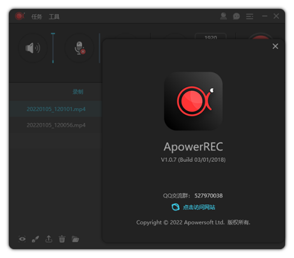Screen dimensions: 294x258
Task: Switch to the 录制 tab
Action: click(78, 92)
